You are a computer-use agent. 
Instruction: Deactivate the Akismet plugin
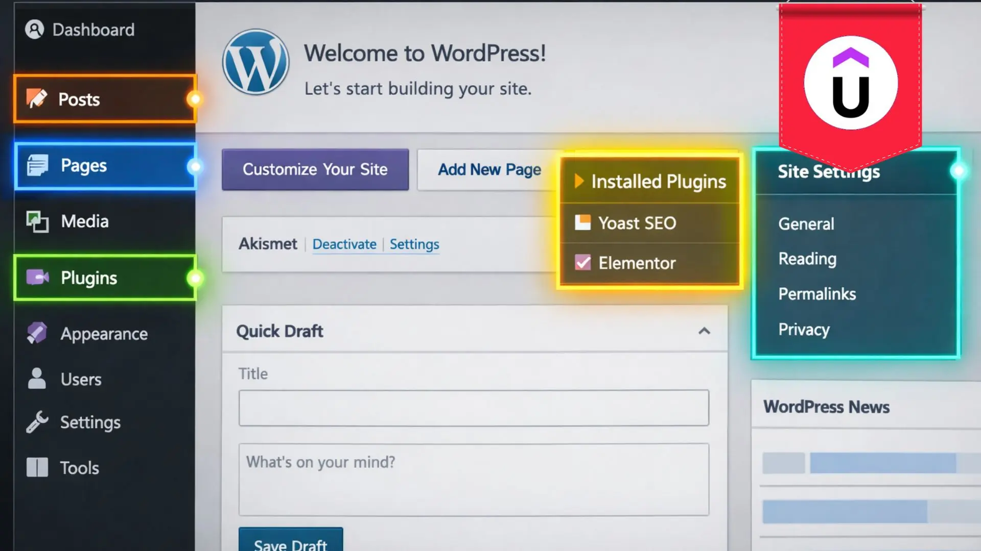(x=344, y=244)
